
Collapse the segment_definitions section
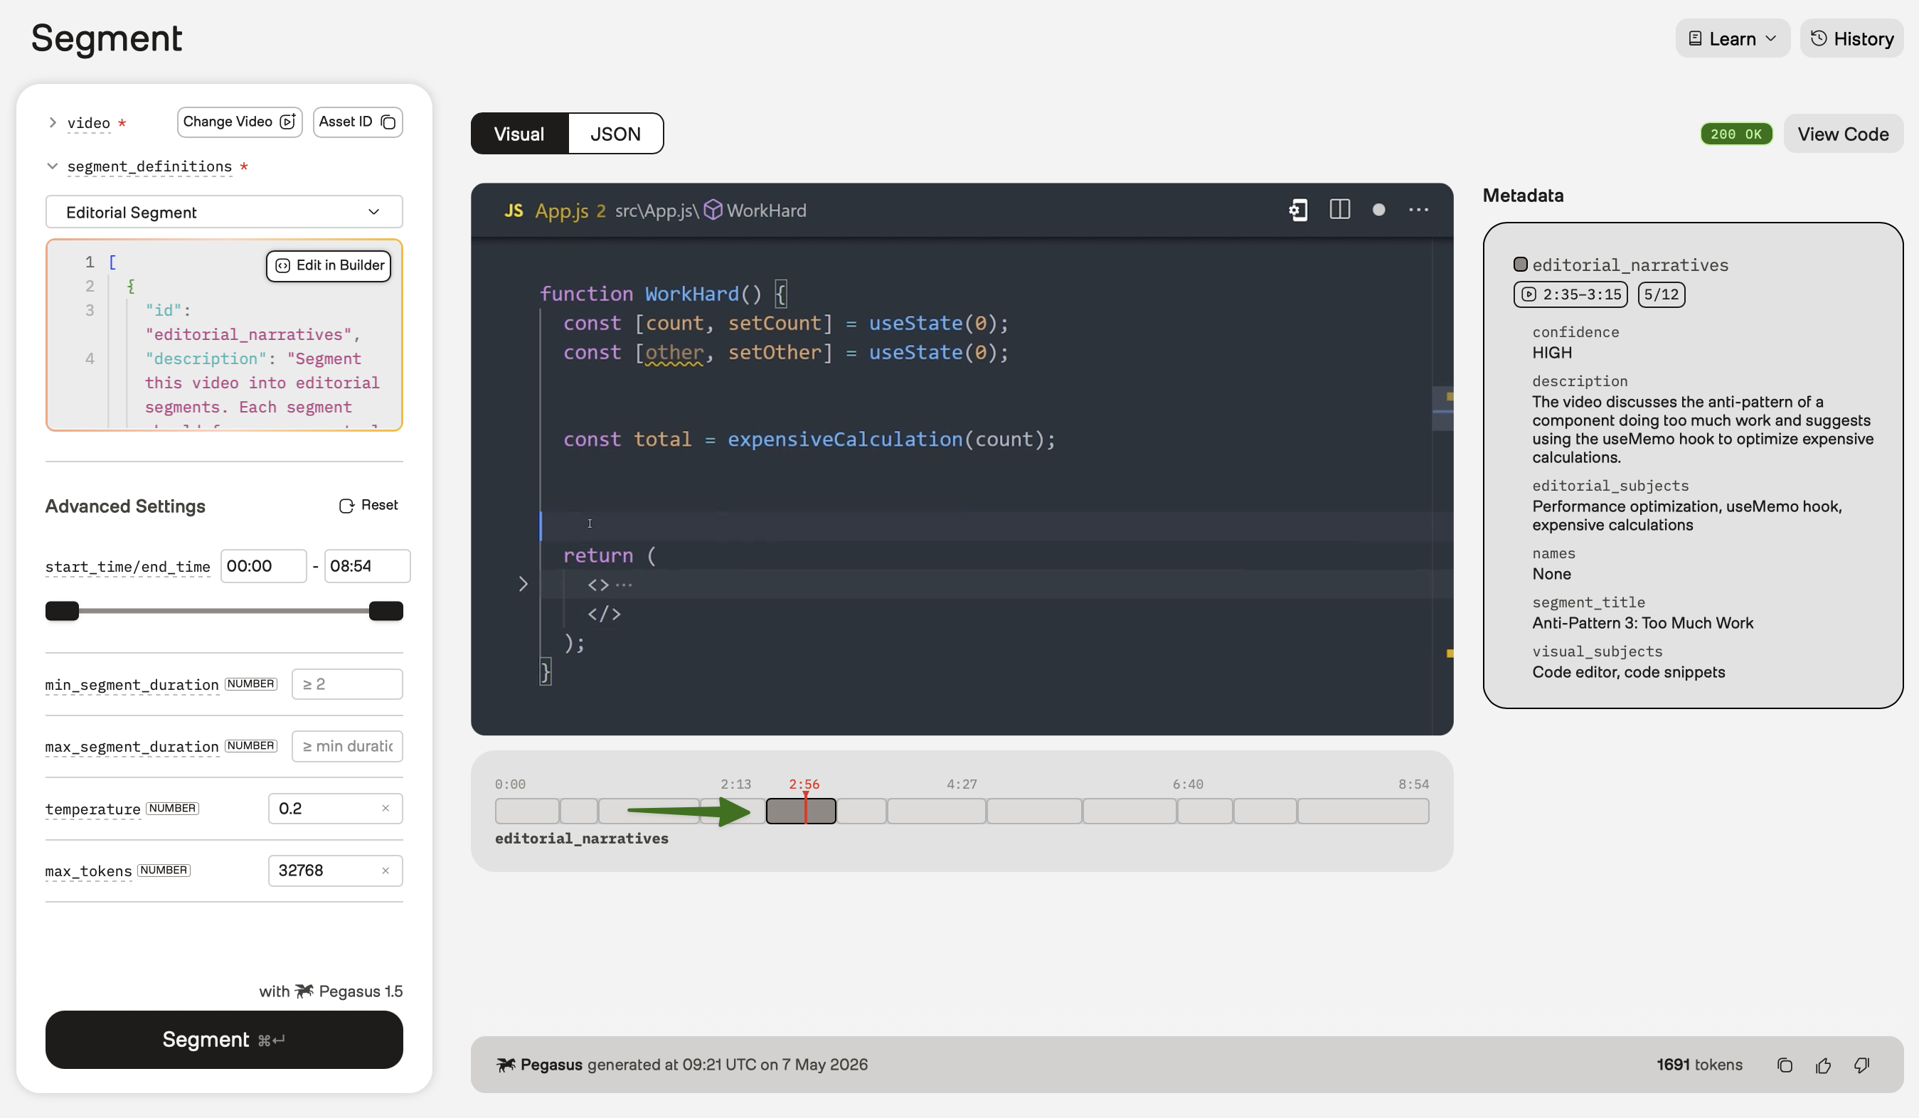53,166
